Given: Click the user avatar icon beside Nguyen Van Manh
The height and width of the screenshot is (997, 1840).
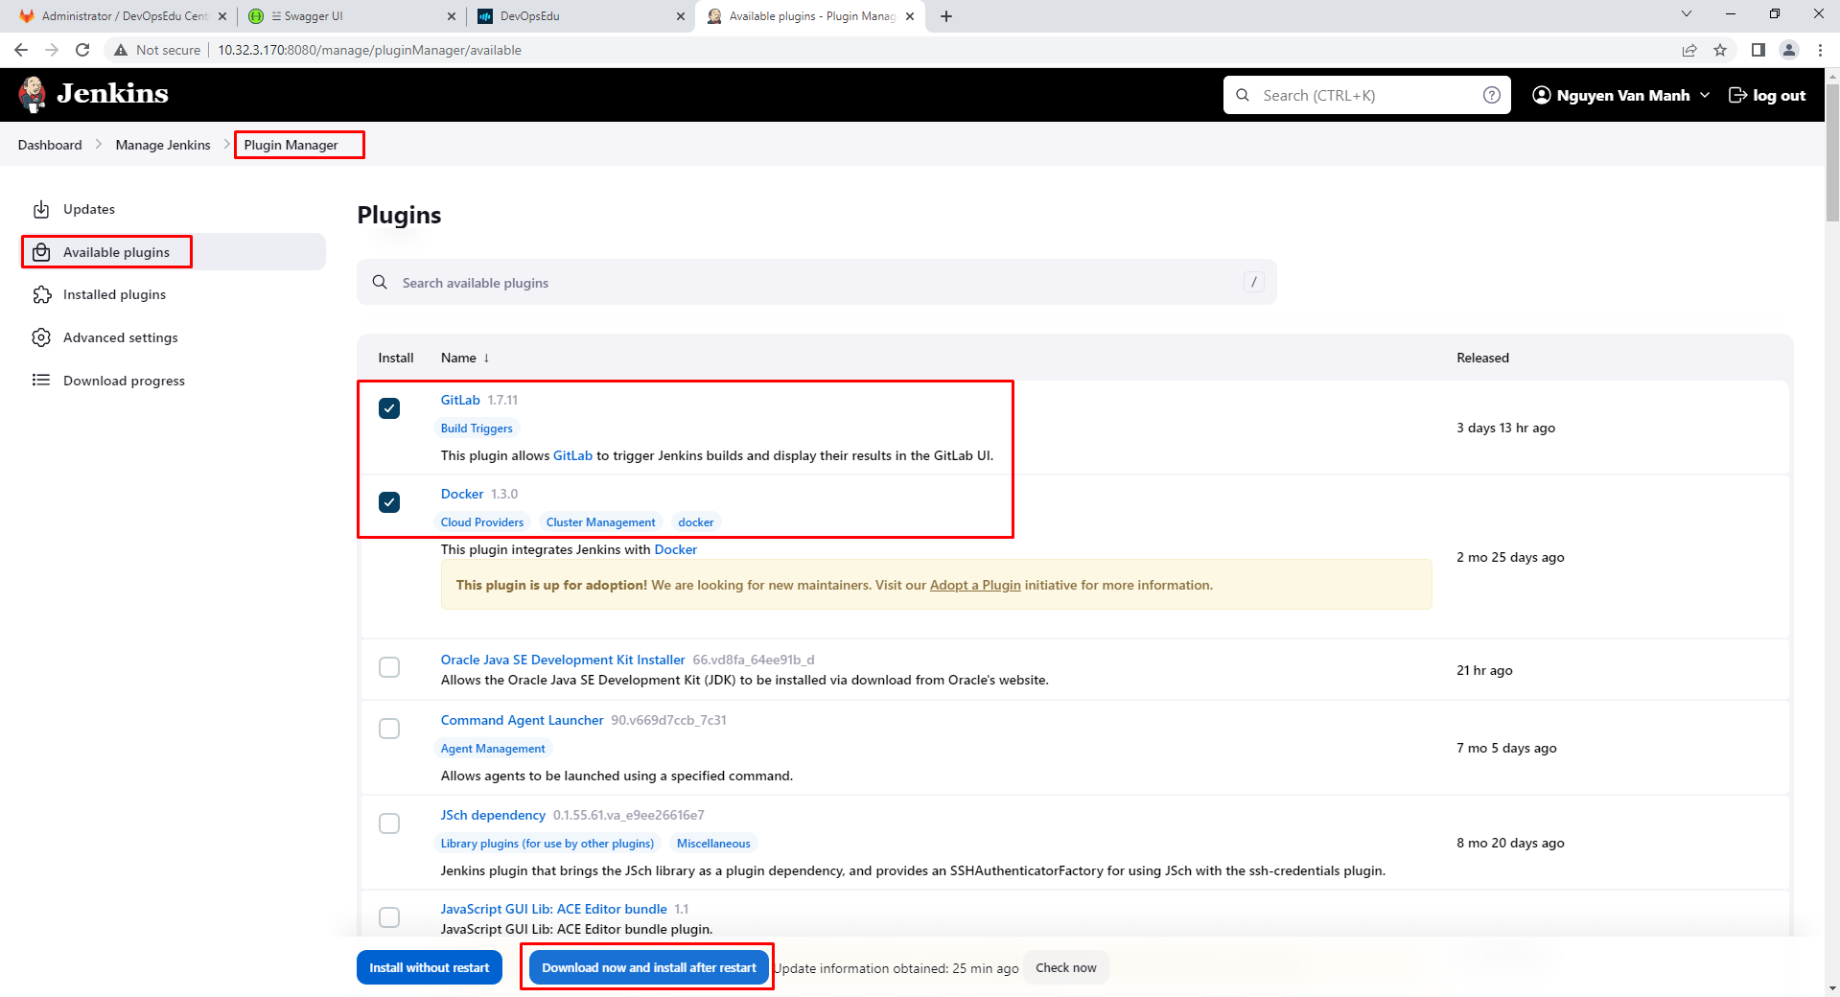Looking at the screenshot, I should pos(1541,95).
